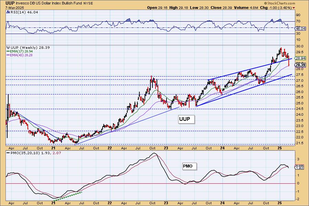Click the RSI(14) indicator icon
309x206 pixels.
[8, 12]
